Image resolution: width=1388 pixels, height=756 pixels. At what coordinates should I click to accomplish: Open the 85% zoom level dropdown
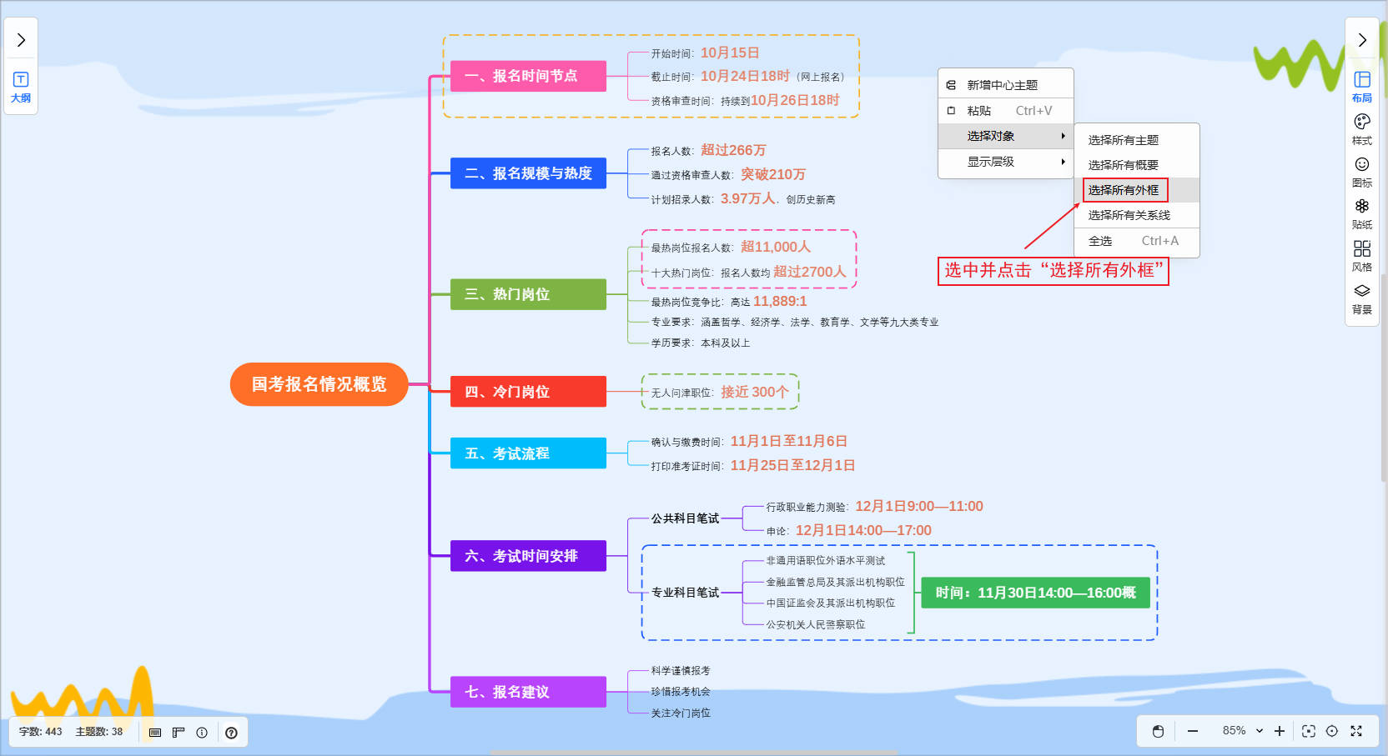coord(1242,731)
